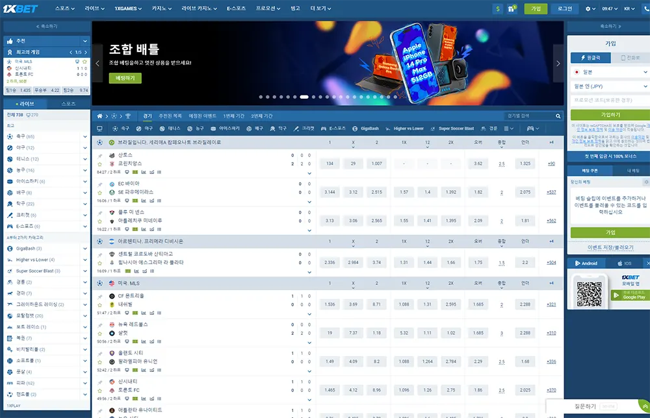
Task: Expand the 야구 (12) category in sidebar
Action: coord(85,148)
